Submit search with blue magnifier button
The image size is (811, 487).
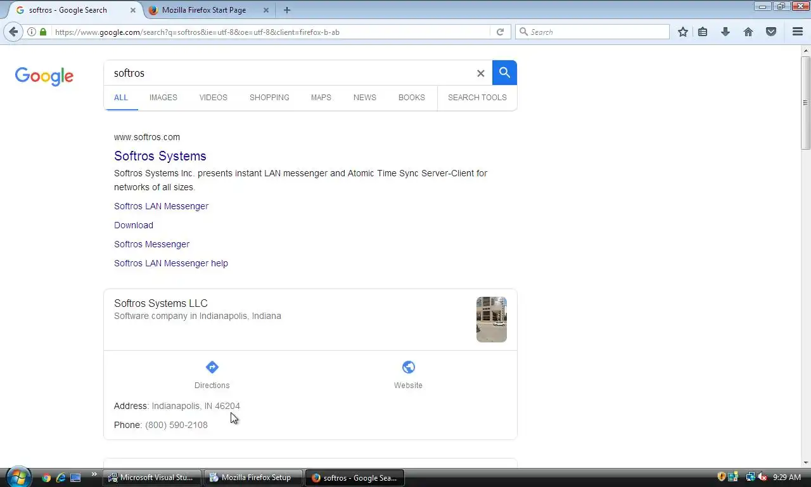coord(504,73)
